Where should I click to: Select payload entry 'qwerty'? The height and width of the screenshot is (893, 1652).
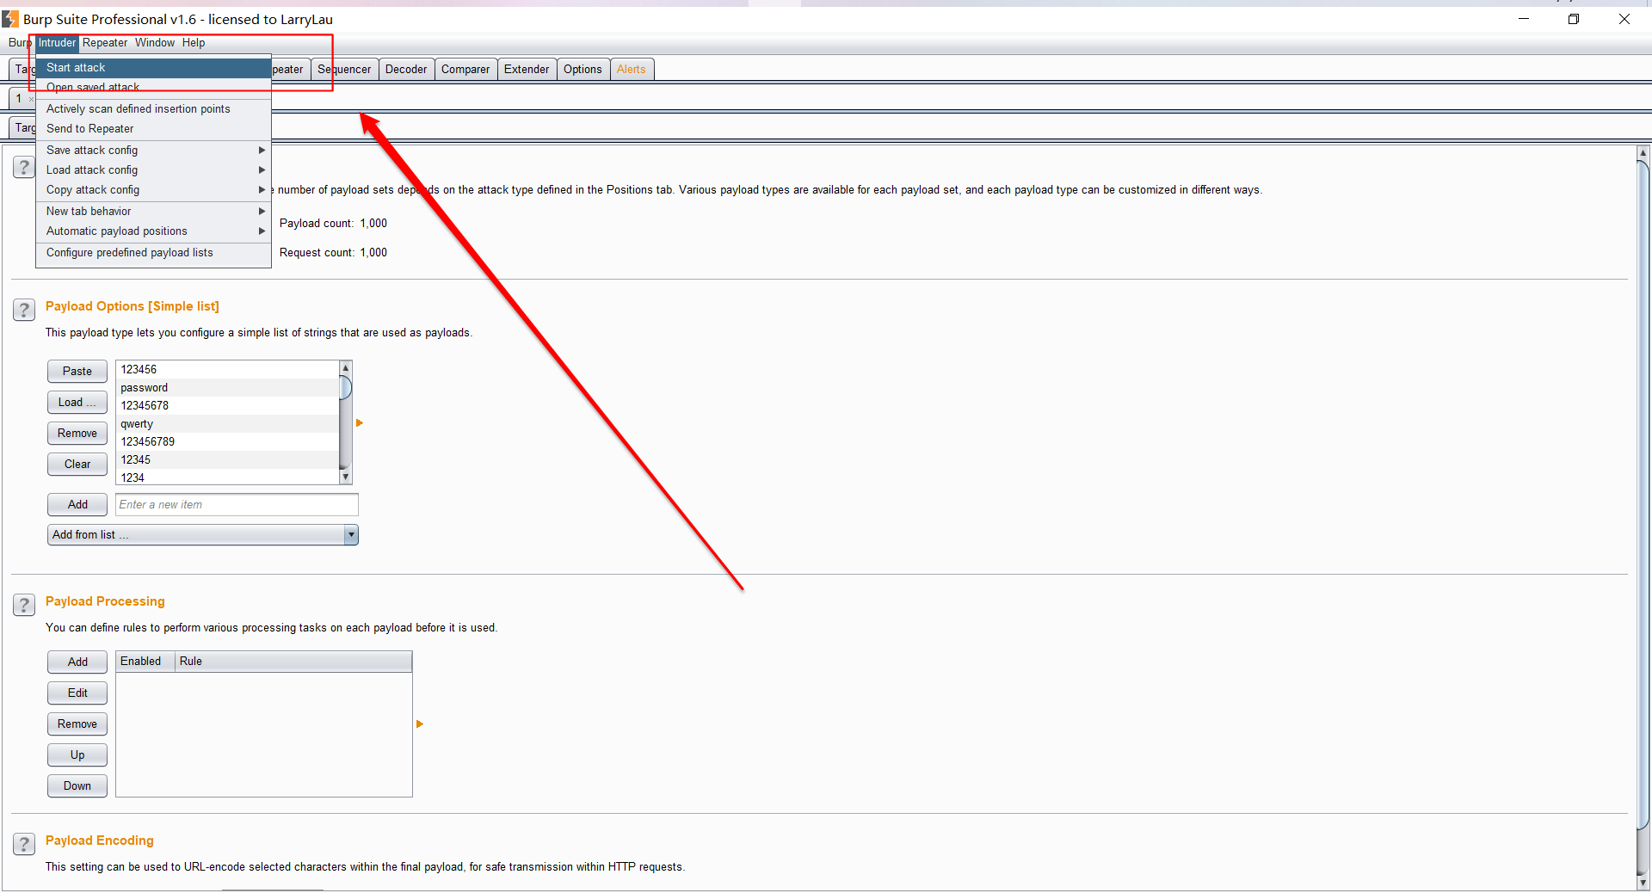pyautogui.click(x=228, y=424)
